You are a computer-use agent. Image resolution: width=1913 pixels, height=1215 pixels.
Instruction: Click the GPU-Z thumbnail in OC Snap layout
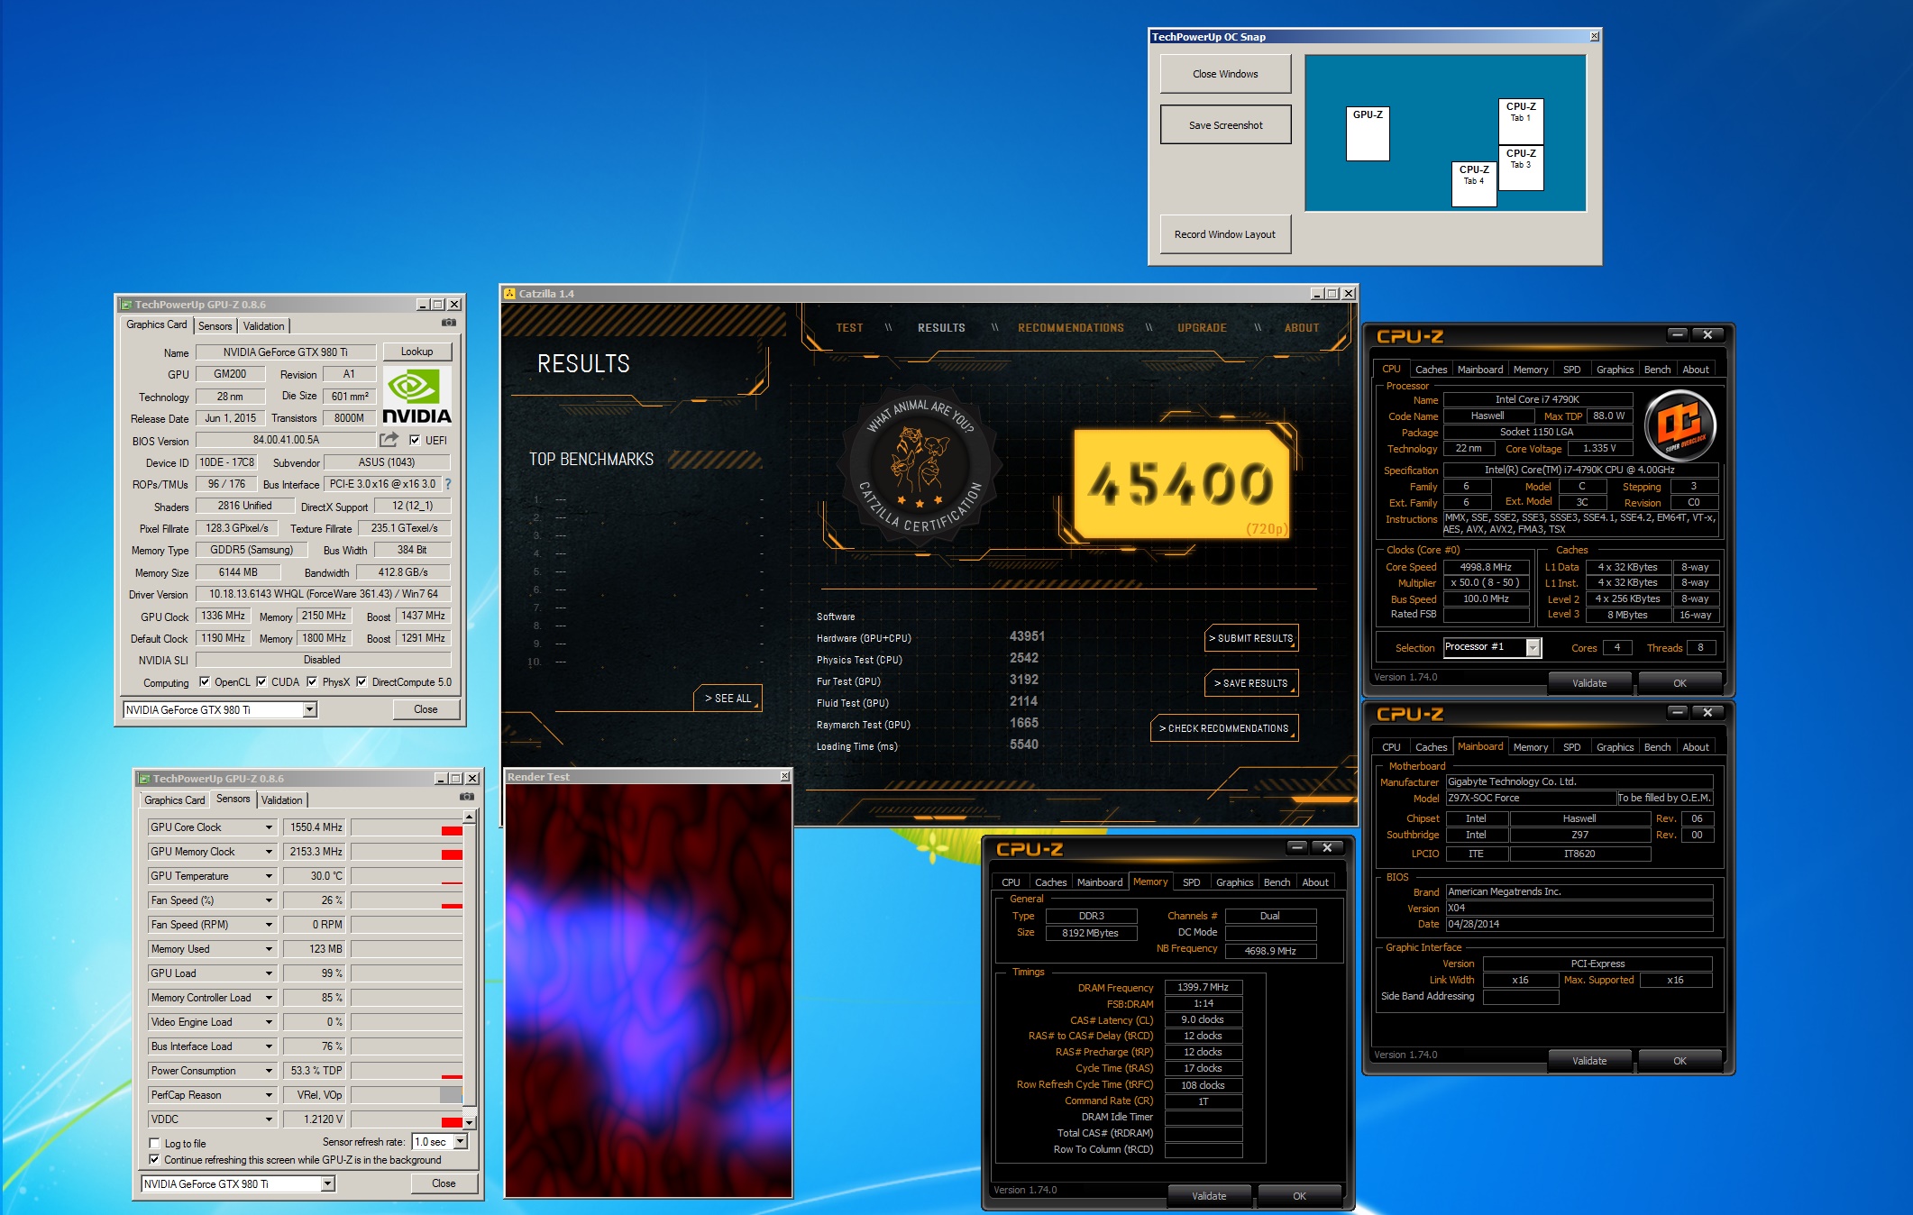pyautogui.click(x=1368, y=133)
